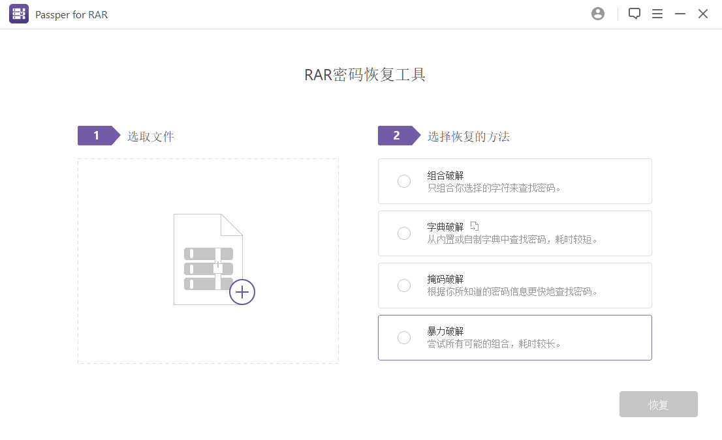The height and width of the screenshot is (440, 722).
Task: Close the Passper for RAR window
Action: click(x=702, y=14)
